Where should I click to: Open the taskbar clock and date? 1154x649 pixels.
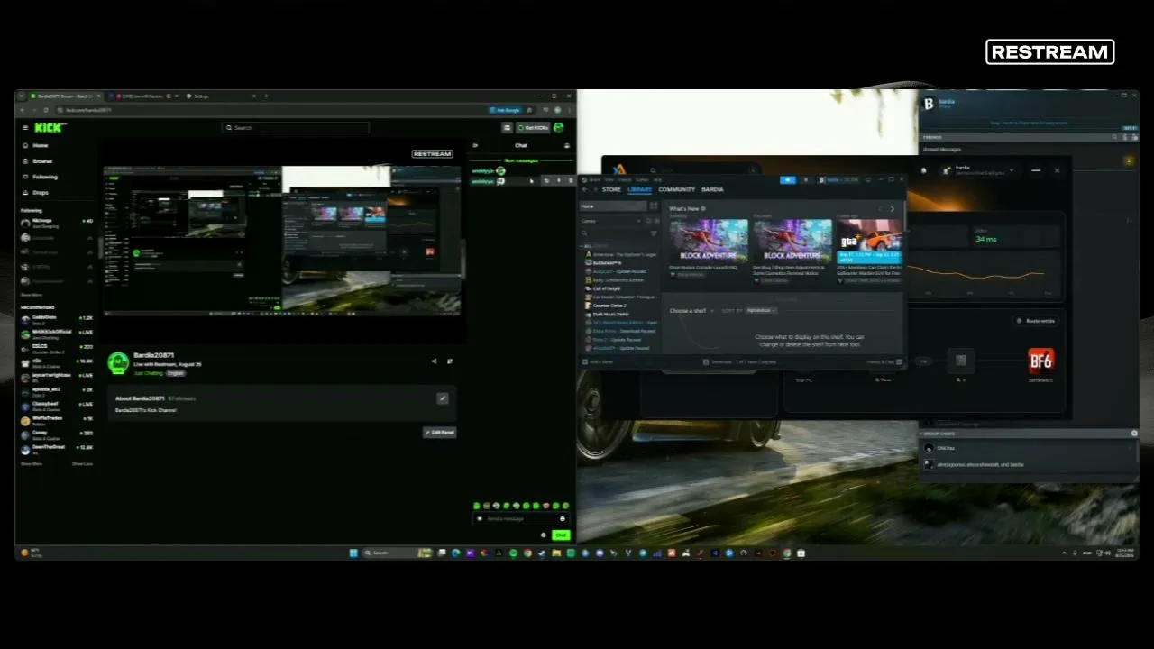point(1123,553)
